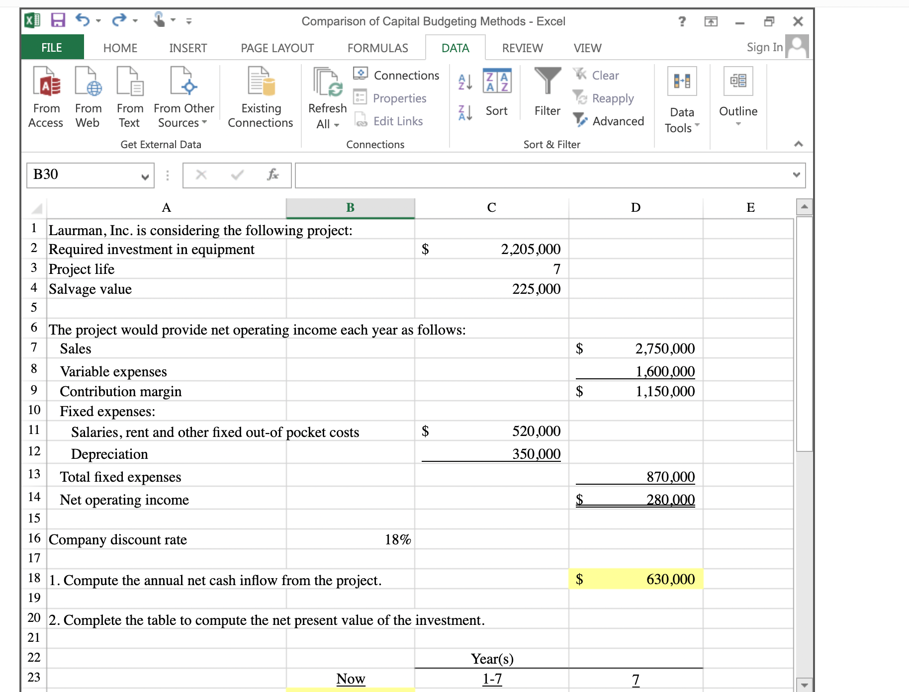Click the Data Tools icon

point(682,81)
